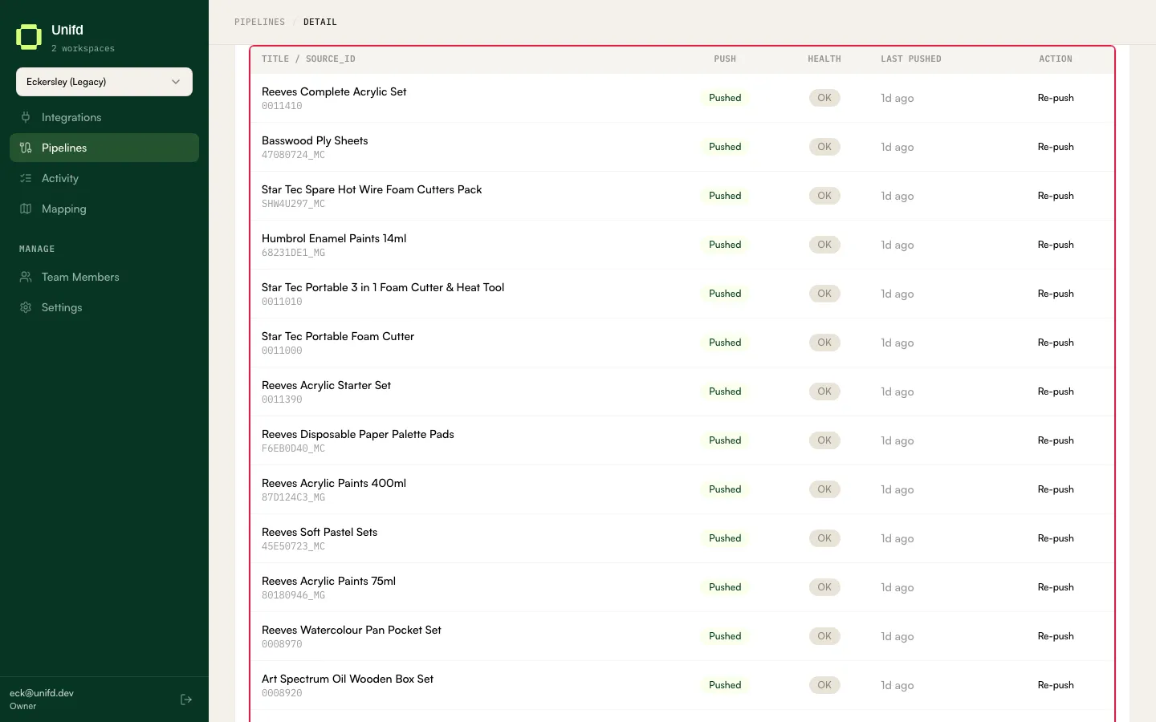Click the Settings gear icon
Screen dimensions: 1156x722
tap(26, 307)
